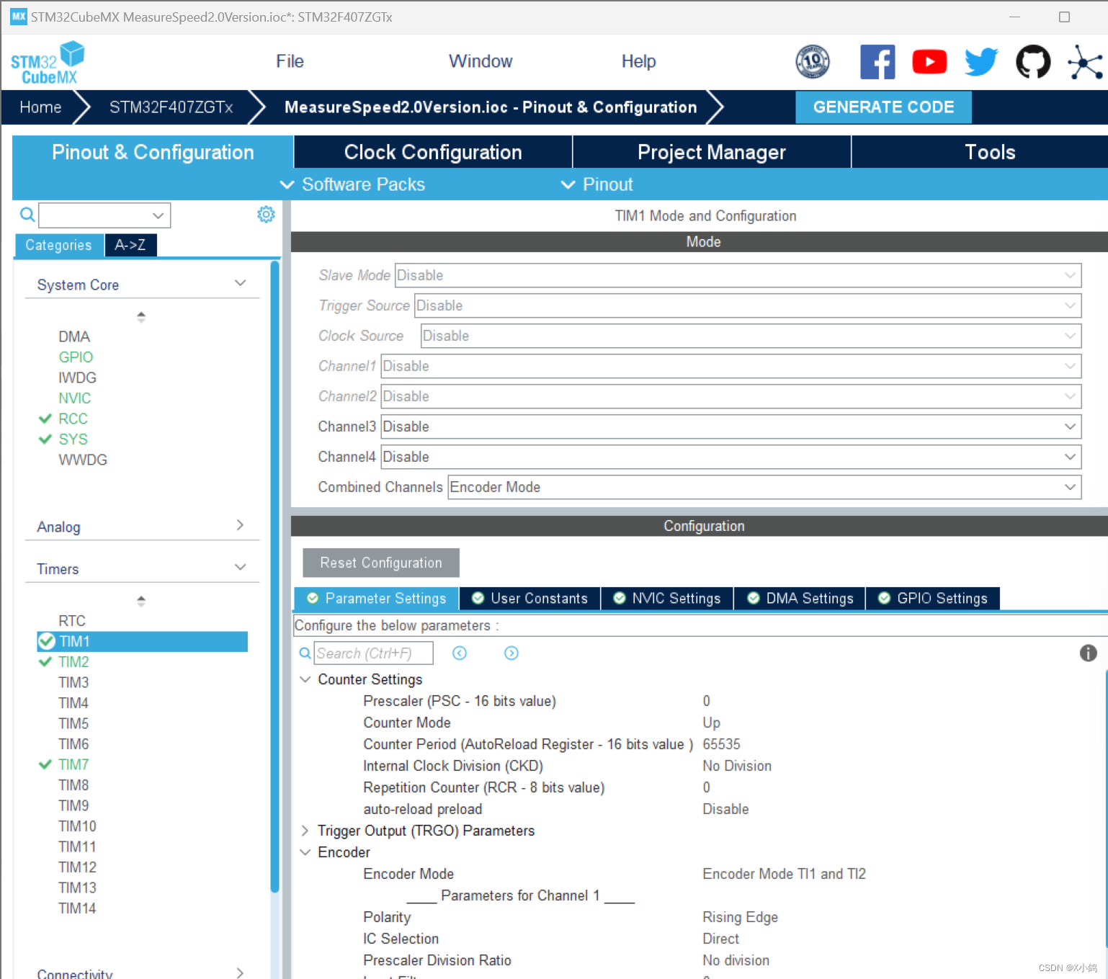The image size is (1108, 979).
Task: Click the peripheral search magnifier icon
Action: [27, 214]
